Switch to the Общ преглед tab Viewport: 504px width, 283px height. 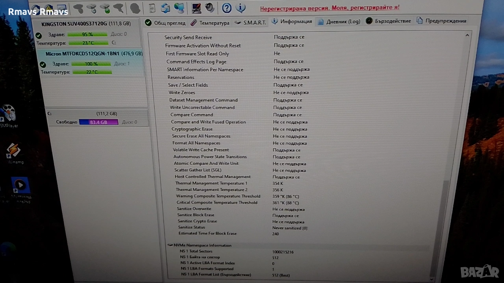point(165,23)
